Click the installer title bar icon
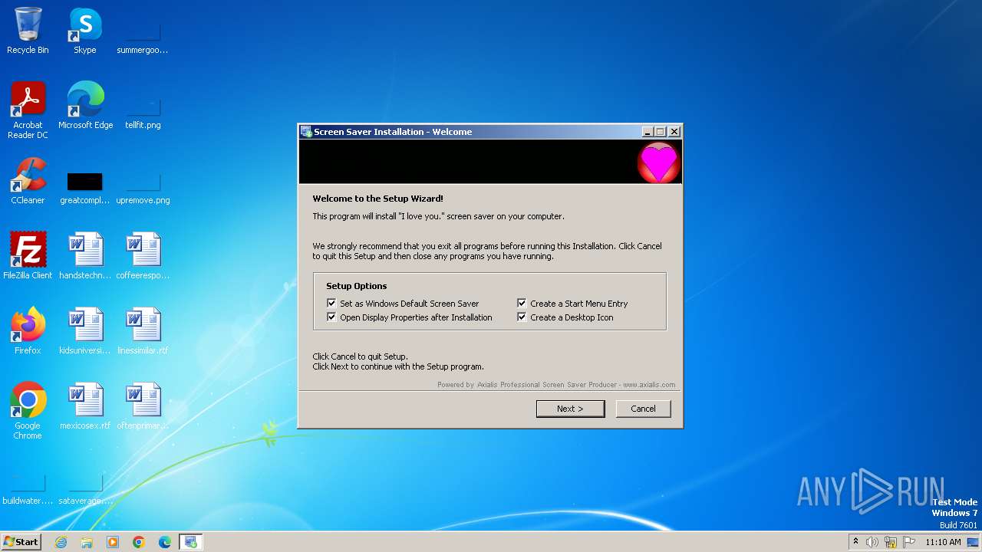982x552 pixels. coord(306,132)
